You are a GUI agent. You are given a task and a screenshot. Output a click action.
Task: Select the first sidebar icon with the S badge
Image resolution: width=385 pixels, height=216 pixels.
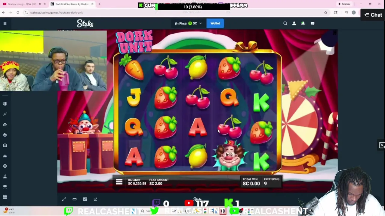5,103
